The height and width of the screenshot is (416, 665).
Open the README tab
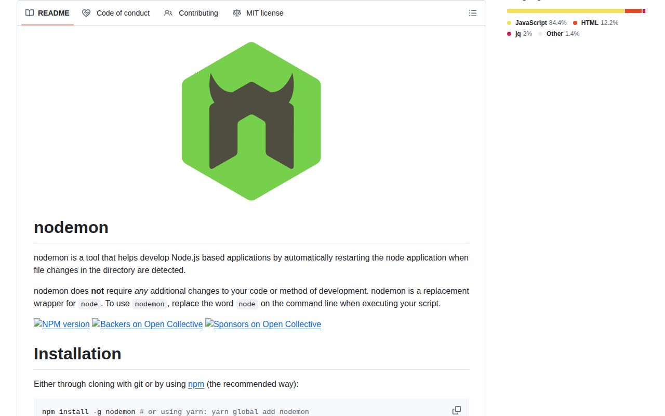tap(47, 13)
